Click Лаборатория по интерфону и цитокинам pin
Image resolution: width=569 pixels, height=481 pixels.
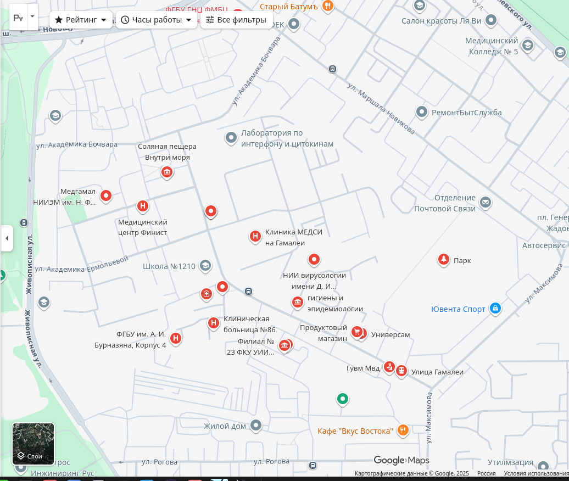[231, 138]
